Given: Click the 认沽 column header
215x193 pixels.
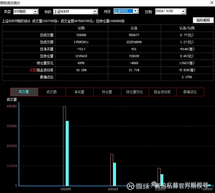Looking at the screenshot, I should (x=134, y=28).
